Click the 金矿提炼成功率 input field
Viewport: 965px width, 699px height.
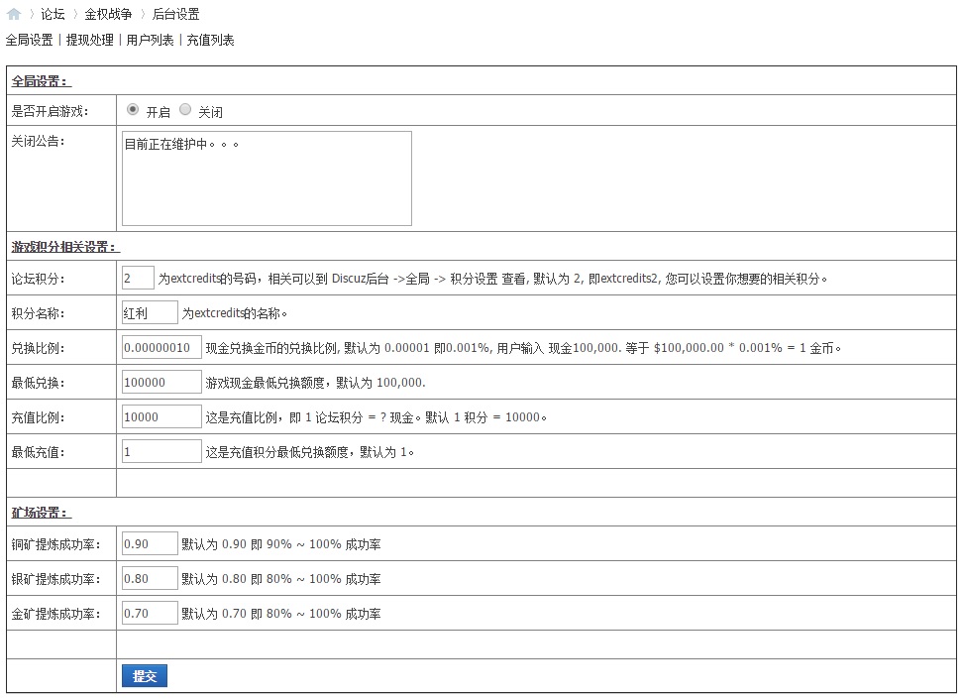tap(150, 614)
